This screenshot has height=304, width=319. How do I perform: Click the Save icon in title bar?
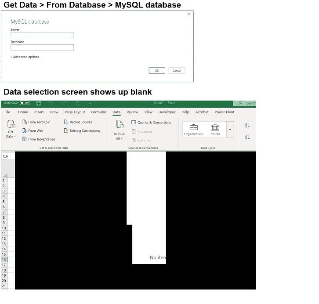(x=39, y=103)
